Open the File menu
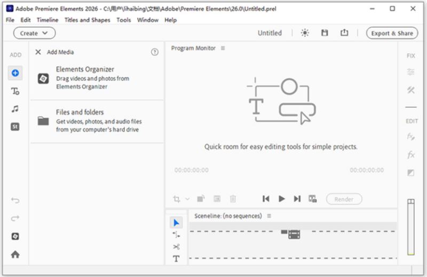 coord(10,20)
